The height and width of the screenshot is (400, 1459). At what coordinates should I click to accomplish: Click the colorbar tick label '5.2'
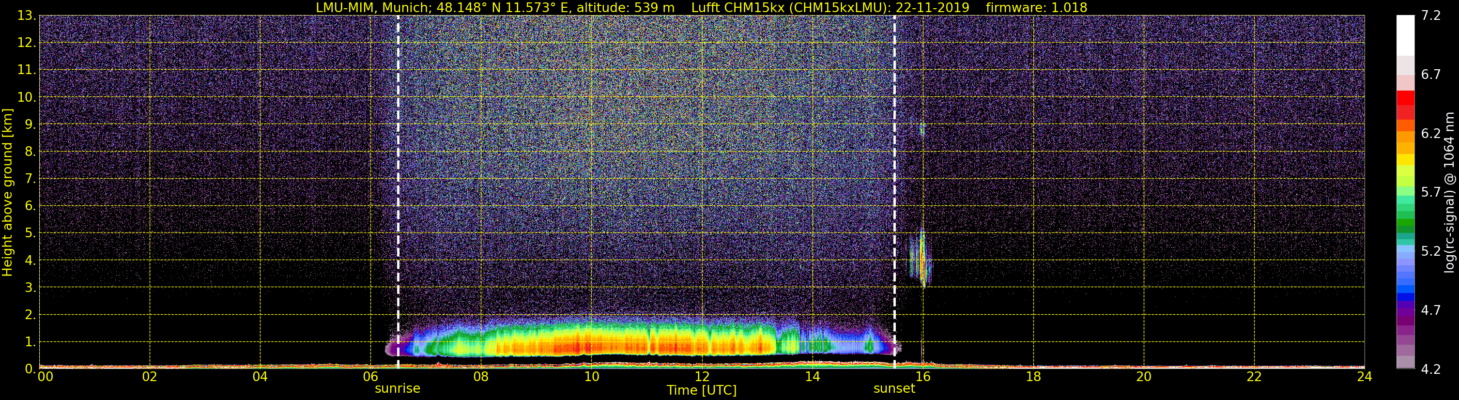click(1431, 251)
